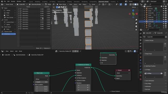Open the Output properties tab icon

click(141, 40)
